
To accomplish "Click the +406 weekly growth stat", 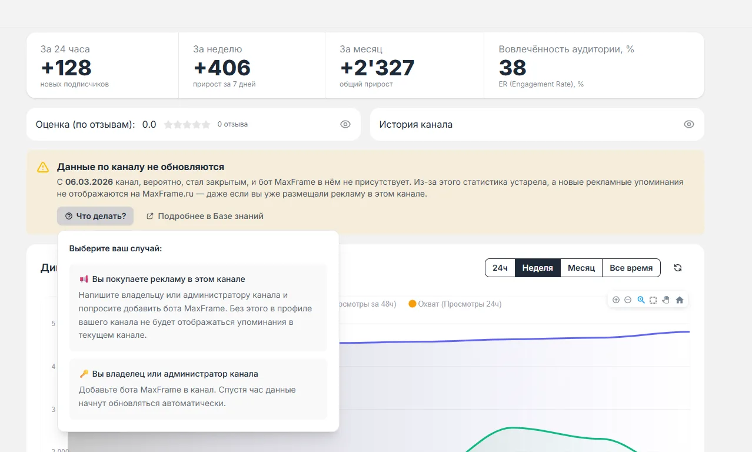I will (x=222, y=68).
